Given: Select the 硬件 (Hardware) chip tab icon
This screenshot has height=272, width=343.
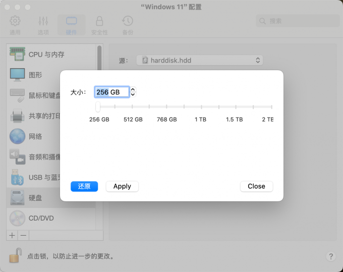Looking at the screenshot, I should coord(71,21).
